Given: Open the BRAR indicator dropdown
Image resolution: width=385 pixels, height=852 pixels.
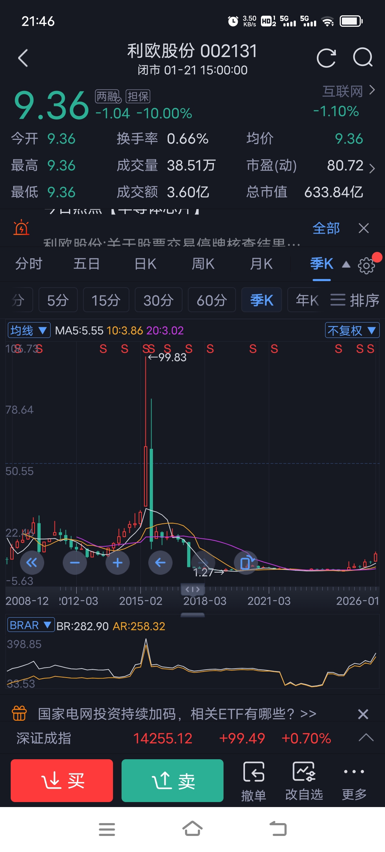Looking at the screenshot, I should click(31, 625).
